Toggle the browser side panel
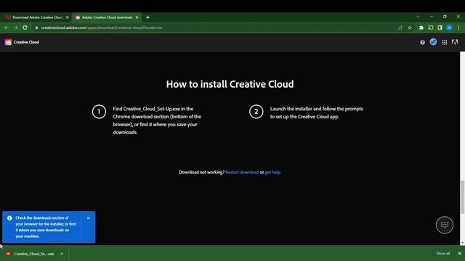The image size is (465, 261). (x=440, y=28)
